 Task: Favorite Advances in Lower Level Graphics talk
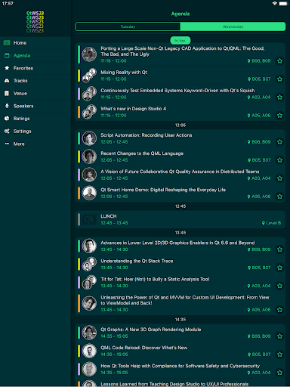pyautogui.click(x=279, y=249)
